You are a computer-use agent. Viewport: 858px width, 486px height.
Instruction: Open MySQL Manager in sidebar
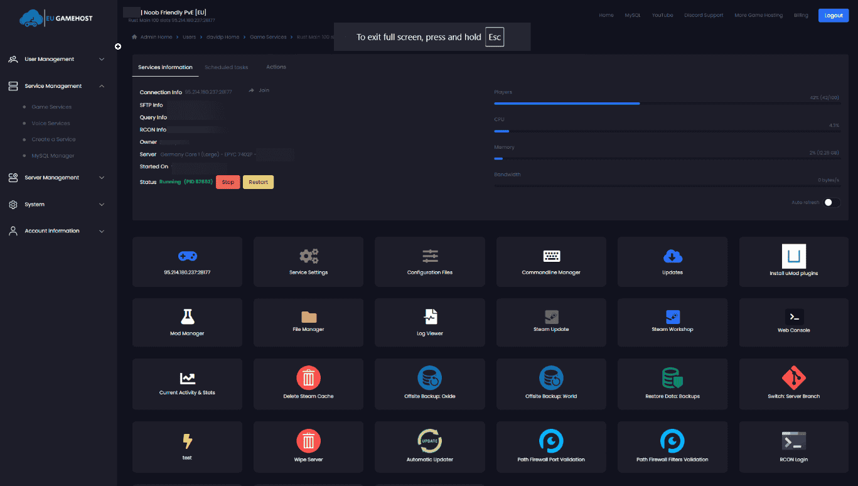point(53,156)
